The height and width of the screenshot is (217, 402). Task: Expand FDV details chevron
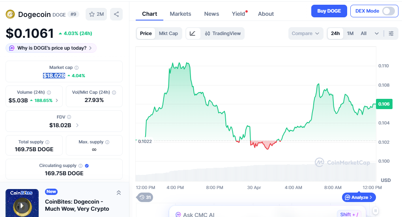pos(77,125)
